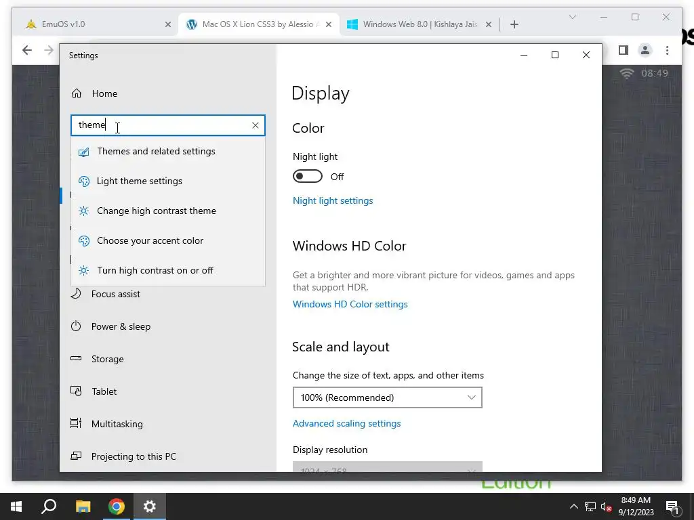This screenshot has height=520, width=694.
Task: Select Light theme settings result
Action: (168, 181)
